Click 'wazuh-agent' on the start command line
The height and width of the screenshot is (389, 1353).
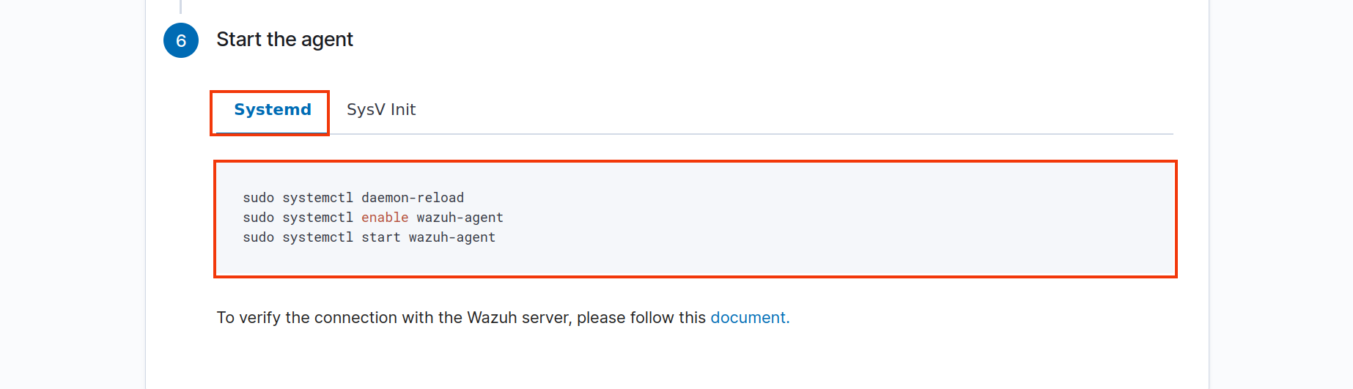coord(452,237)
